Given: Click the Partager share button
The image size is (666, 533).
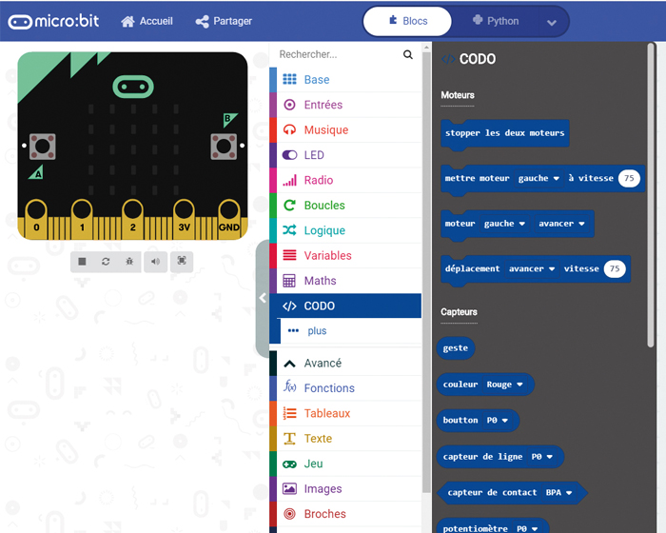Looking at the screenshot, I should click(x=224, y=21).
